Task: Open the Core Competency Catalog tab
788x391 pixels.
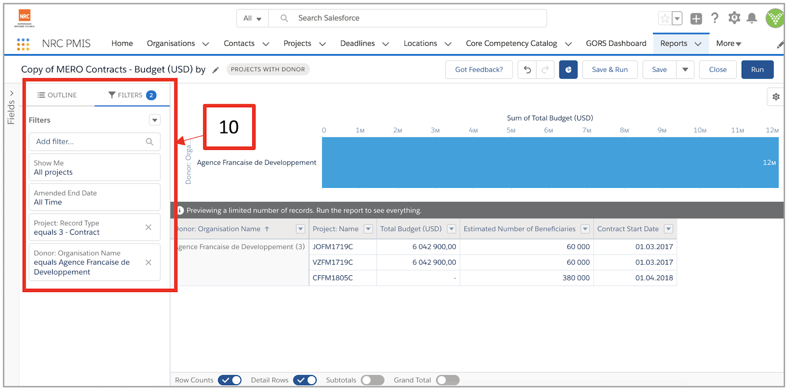Action: (x=511, y=44)
